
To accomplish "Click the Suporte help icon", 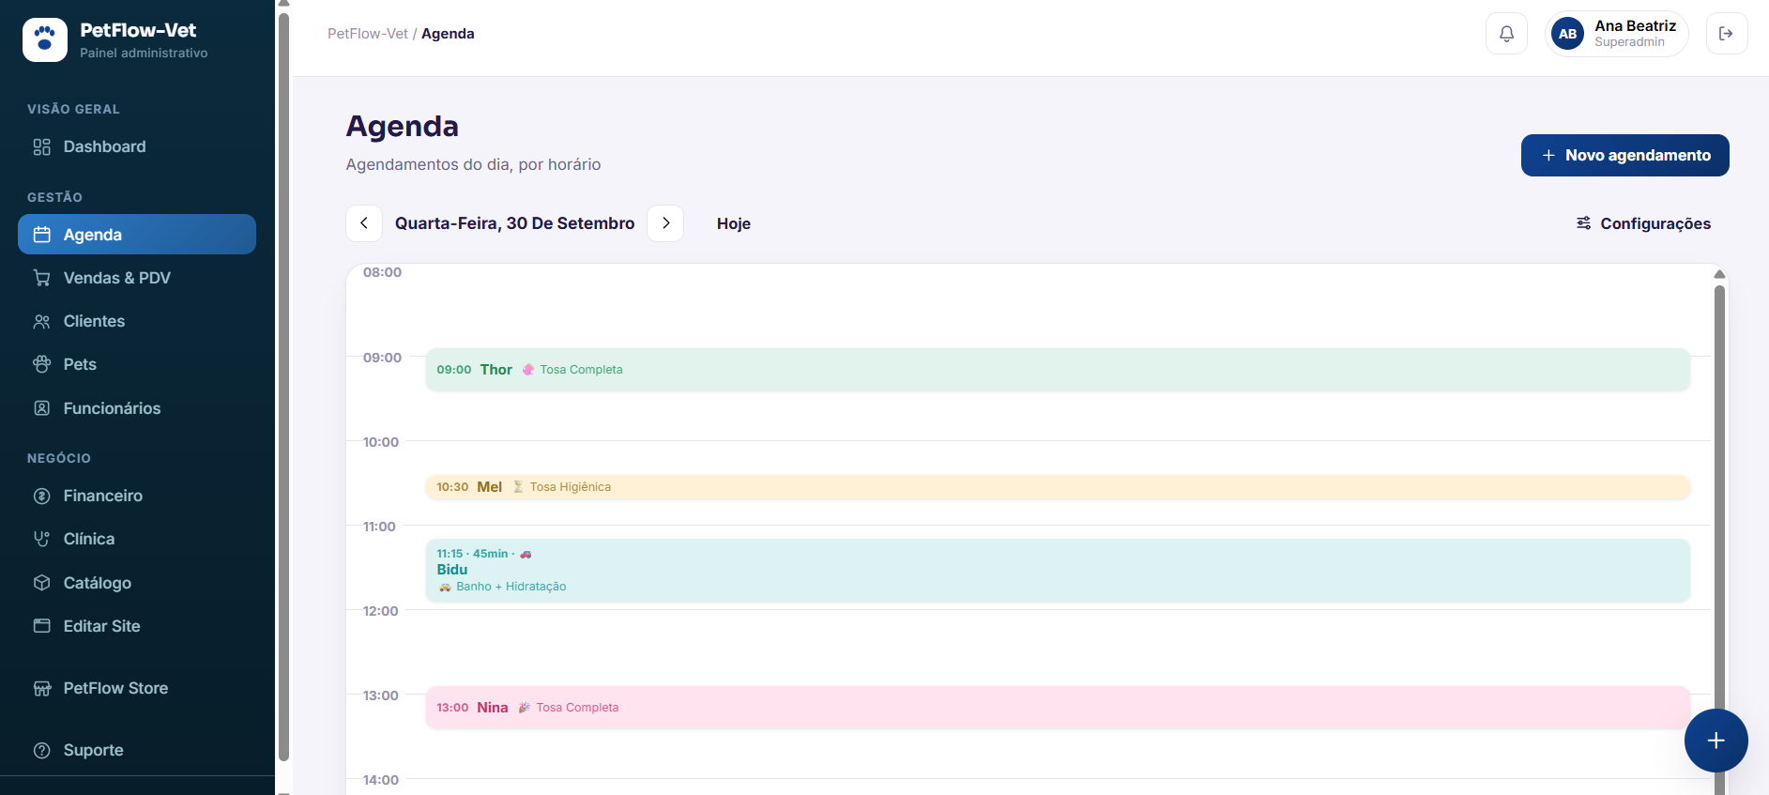I will click(x=41, y=750).
